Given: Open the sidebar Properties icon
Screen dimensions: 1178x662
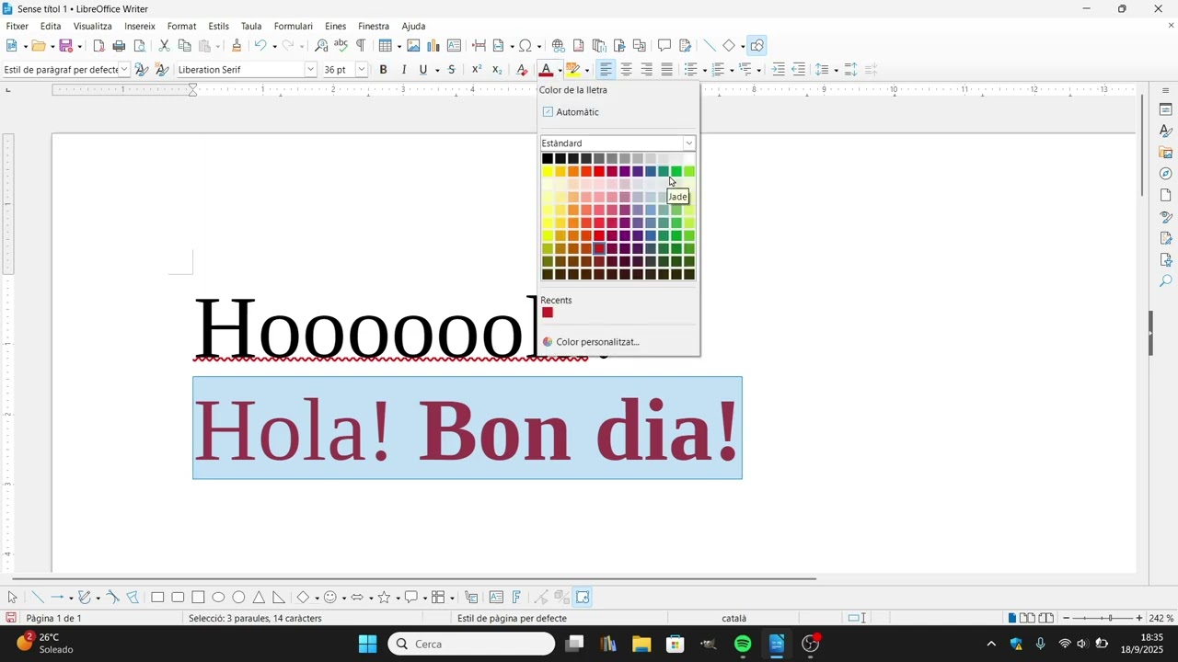Looking at the screenshot, I should tap(1165, 109).
